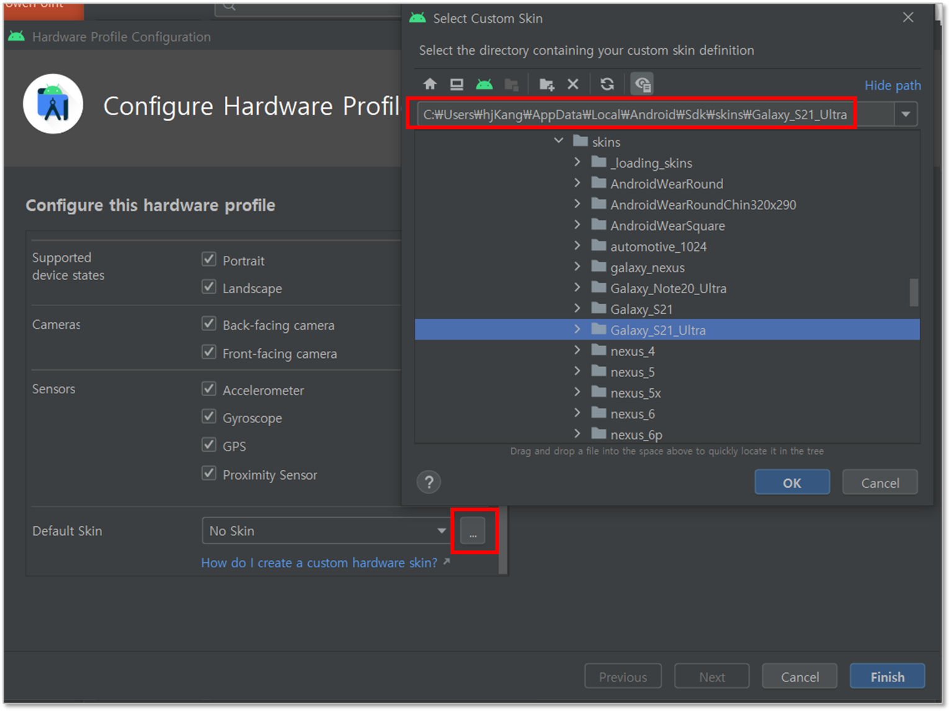The width and height of the screenshot is (951, 712).
Task: Open the Default Skin dropdown
Action: (x=442, y=531)
